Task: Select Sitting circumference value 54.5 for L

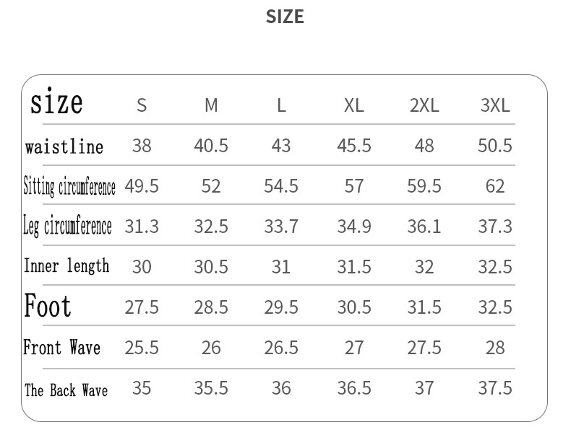Action: [281, 186]
